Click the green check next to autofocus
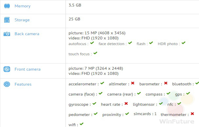This screenshot has width=199, height=127. click(x=92, y=43)
